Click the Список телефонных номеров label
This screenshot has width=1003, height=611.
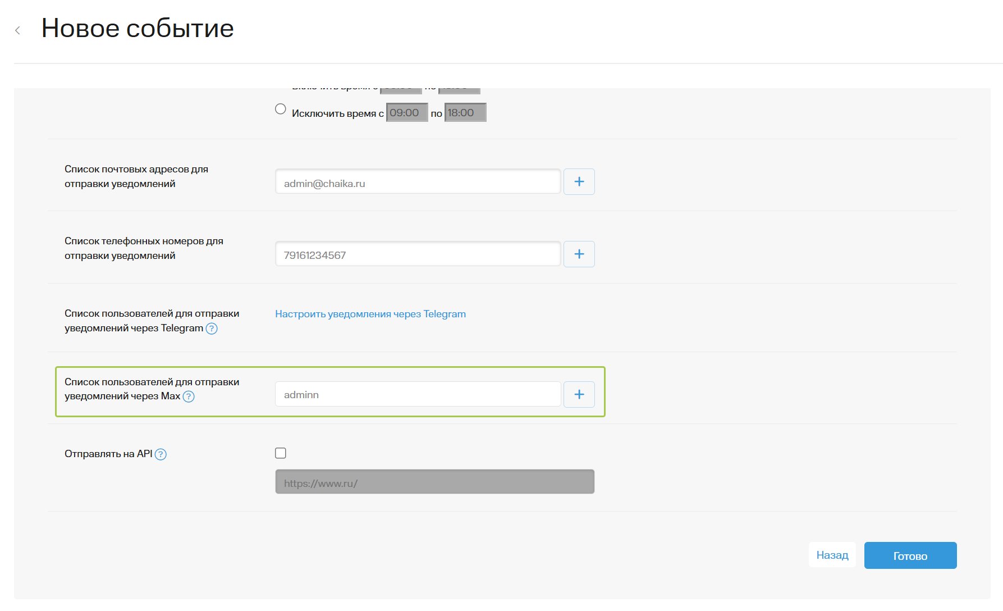pyautogui.click(x=144, y=248)
